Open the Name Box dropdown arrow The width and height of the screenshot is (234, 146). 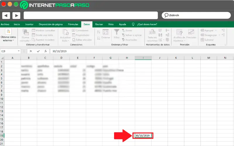(19, 51)
